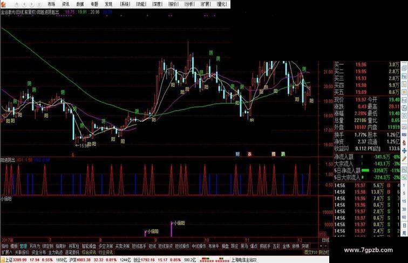This screenshot has width=408, height=263.
Task: Click the clock-like sidebar icon
Action: tap(404, 116)
